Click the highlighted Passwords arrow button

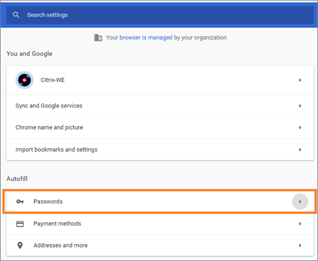(x=300, y=201)
